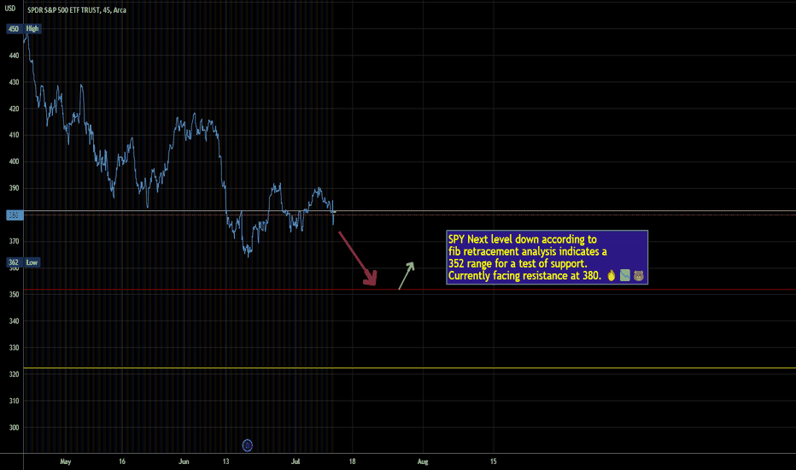This screenshot has width=796, height=470.
Task: Click the 310 price axis label
Action: (14, 401)
